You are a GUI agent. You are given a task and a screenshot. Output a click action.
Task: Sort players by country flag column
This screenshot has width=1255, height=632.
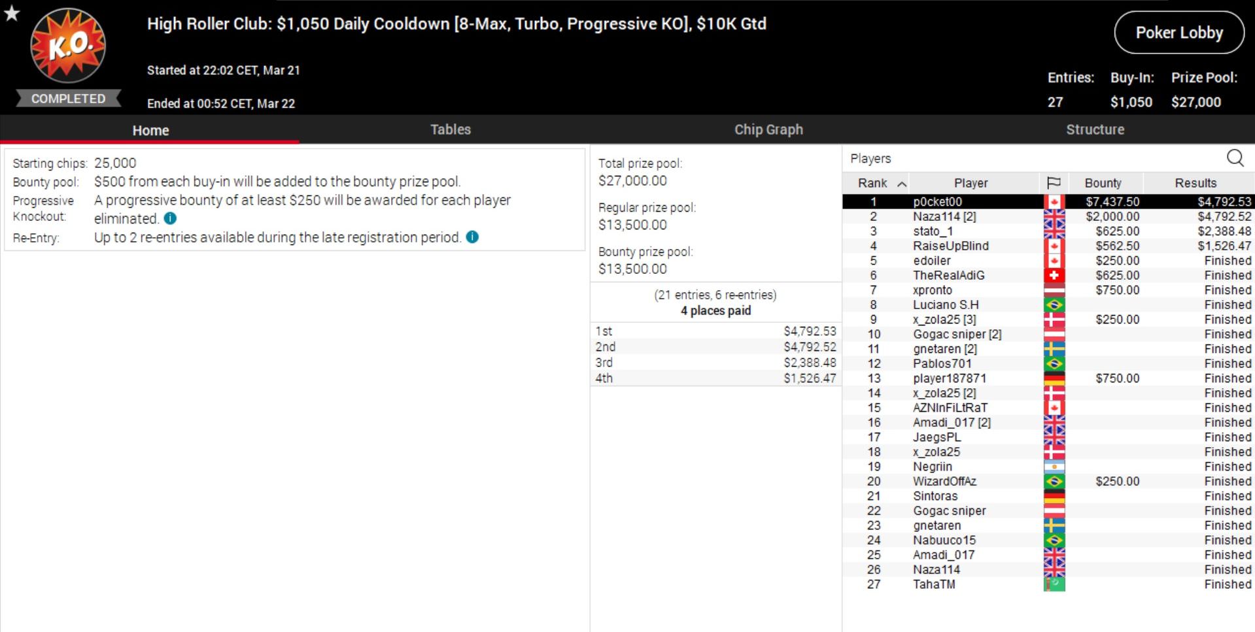tap(1053, 183)
